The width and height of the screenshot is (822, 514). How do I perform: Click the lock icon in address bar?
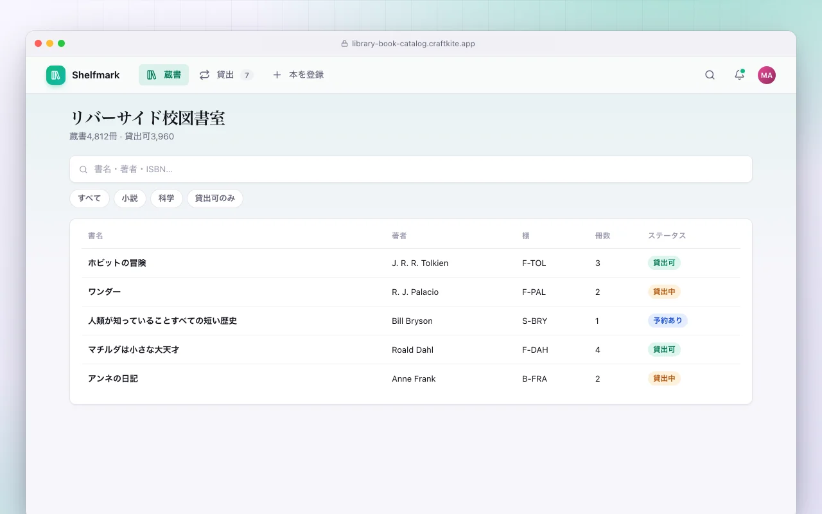pos(344,44)
